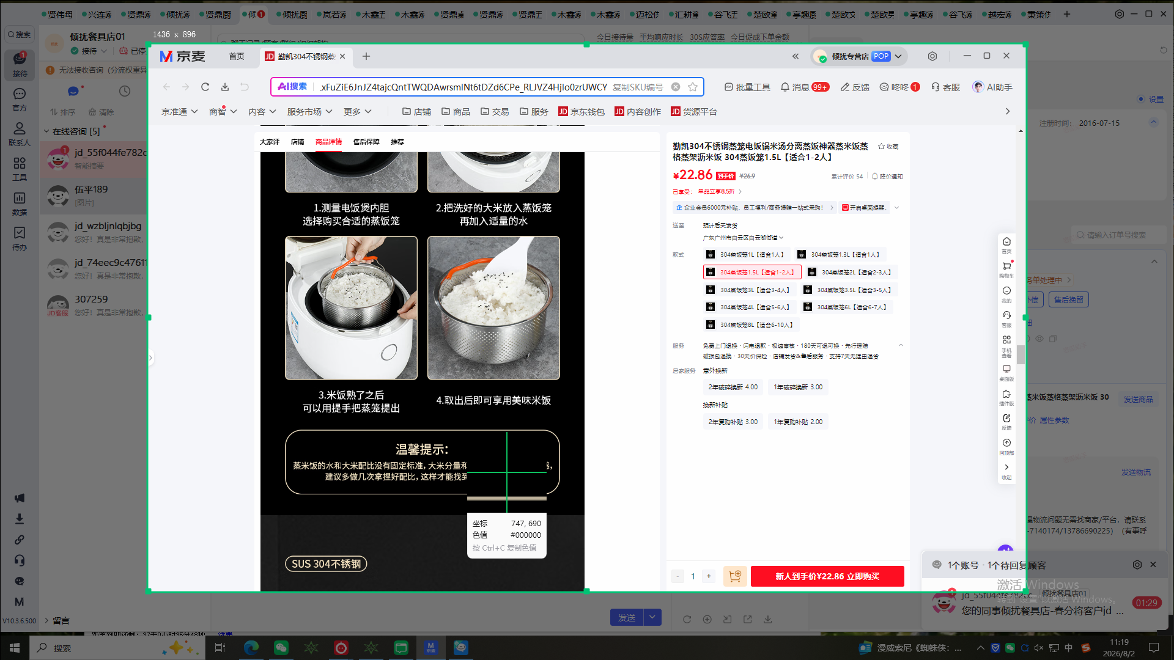Select 304蒸饭笼3L【适合3-4人】 style option

(750, 290)
